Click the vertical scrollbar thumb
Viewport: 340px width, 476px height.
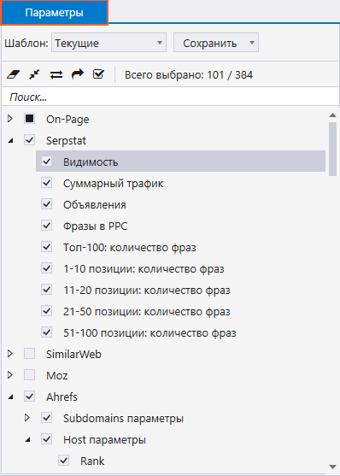(x=332, y=149)
